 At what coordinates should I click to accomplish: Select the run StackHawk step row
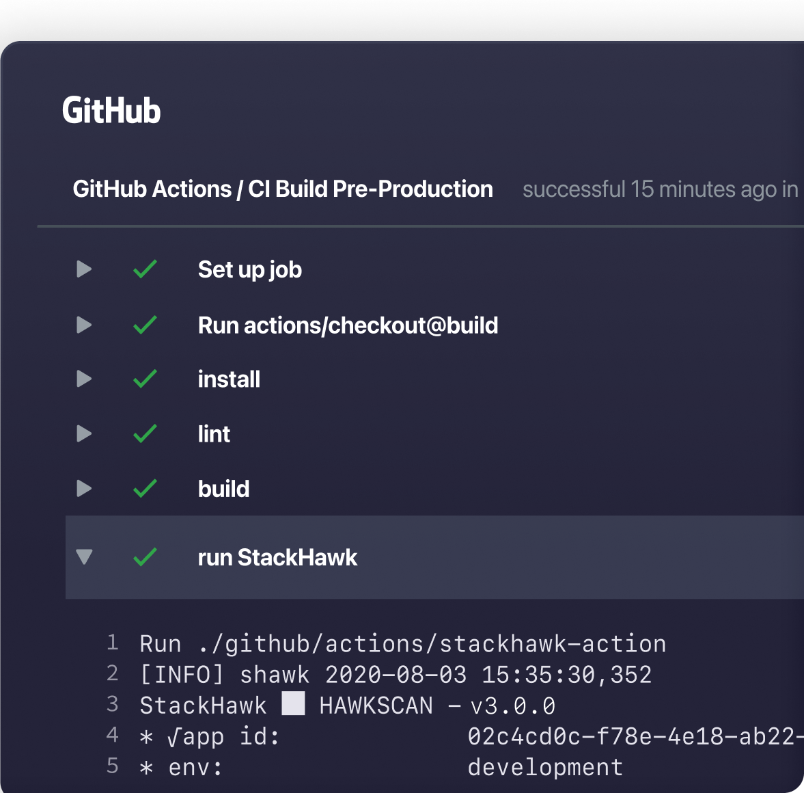pos(277,557)
